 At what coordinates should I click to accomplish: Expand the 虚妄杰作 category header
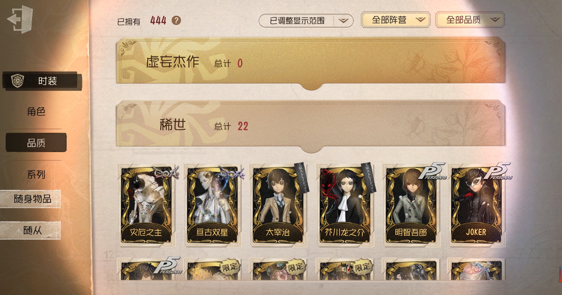pos(311,62)
